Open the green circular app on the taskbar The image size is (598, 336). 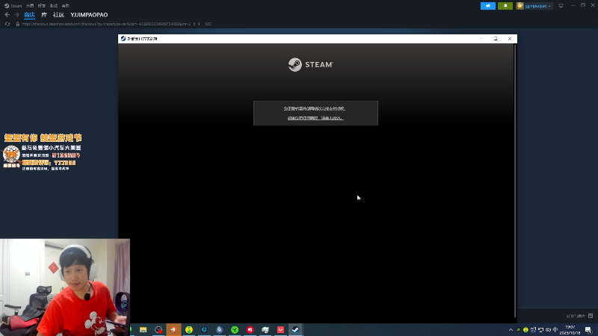click(x=235, y=329)
